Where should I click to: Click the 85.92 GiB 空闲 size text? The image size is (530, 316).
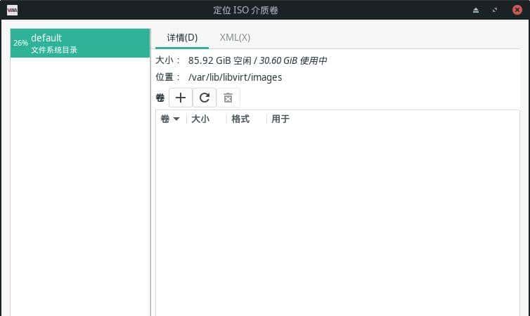pos(220,61)
